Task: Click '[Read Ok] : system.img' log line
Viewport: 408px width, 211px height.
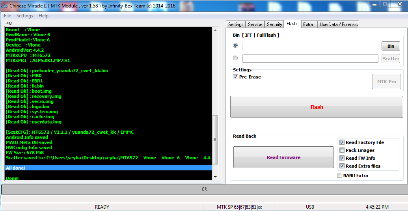Action: [x=32, y=112]
